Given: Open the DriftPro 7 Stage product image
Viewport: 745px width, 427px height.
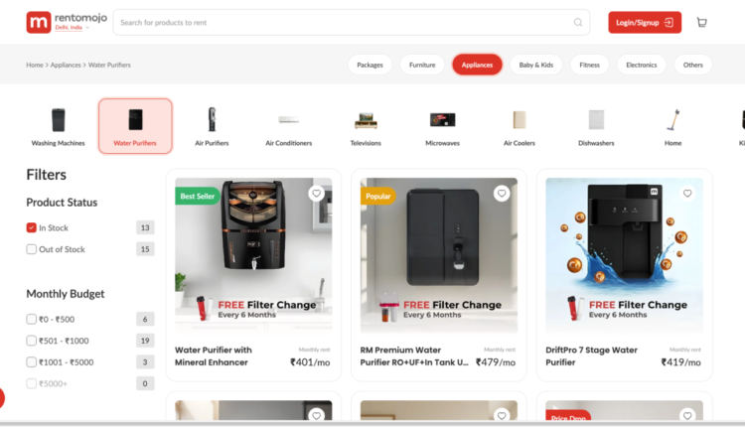Looking at the screenshot, I should point(624,254).
